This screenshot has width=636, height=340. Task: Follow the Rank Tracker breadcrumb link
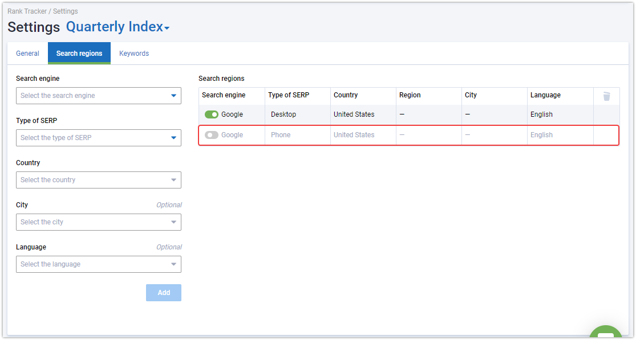click(27, 11)
